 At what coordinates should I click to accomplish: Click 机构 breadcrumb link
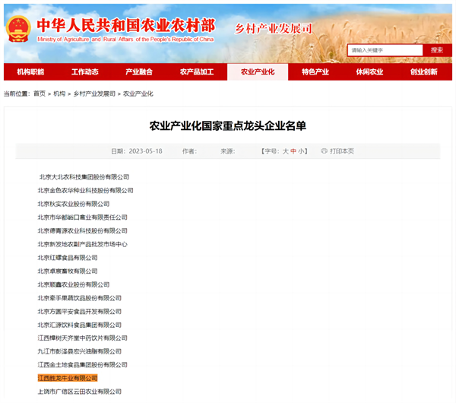(x=59, y=94)
